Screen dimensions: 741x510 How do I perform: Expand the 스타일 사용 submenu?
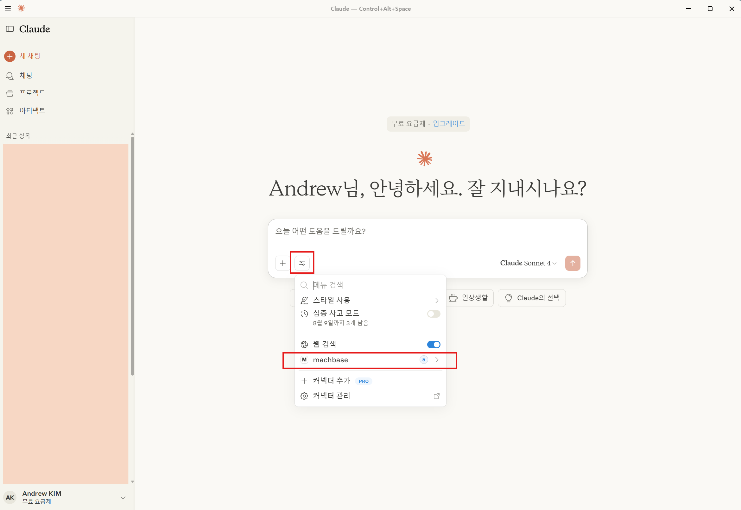tap(370, 300)
